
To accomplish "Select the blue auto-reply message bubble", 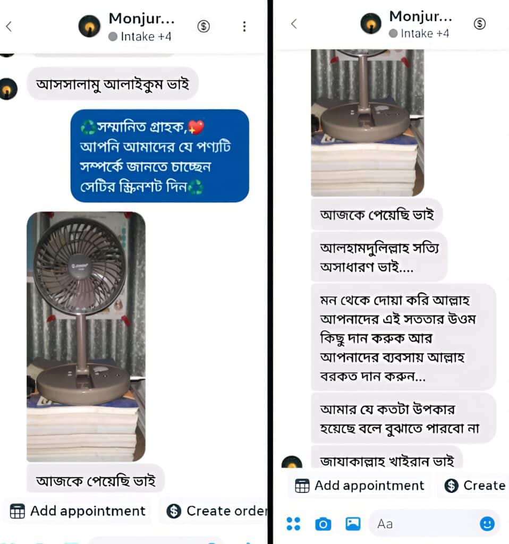I will (159, 156).
